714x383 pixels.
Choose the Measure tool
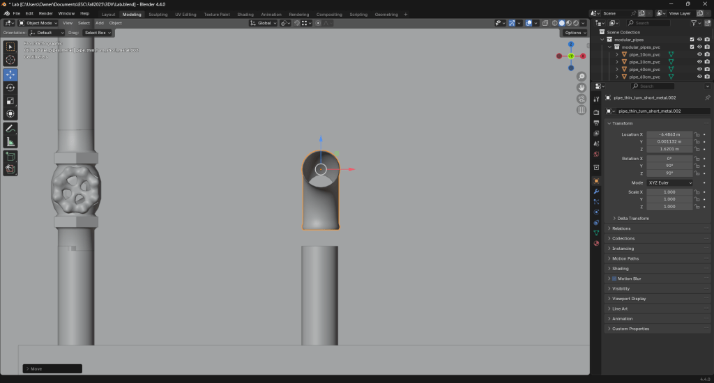point(10,141)
